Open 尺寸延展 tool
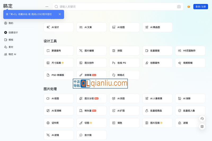This screenshot has height=141, width=212. (59, 63)
